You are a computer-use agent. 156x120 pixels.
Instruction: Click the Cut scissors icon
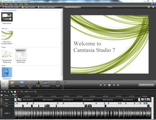pos(8,92)
